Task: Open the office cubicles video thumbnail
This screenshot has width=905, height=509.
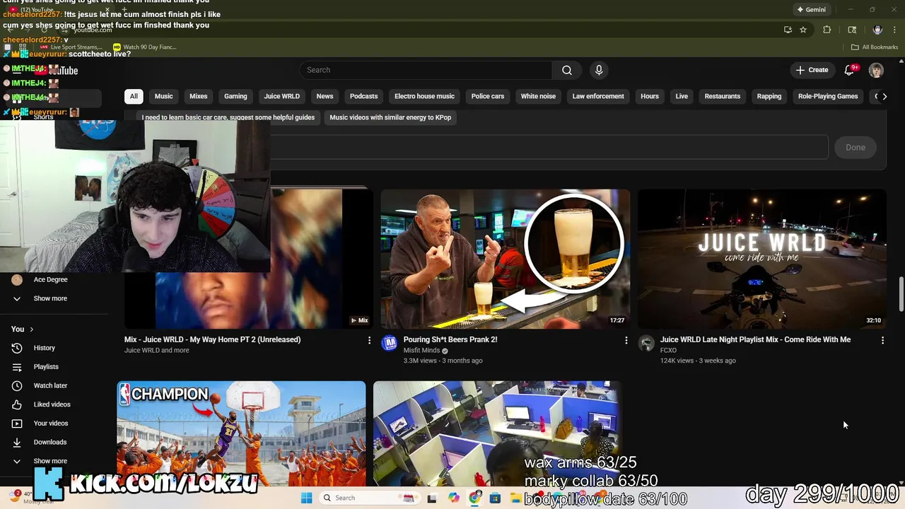Action: pos(497,434)
